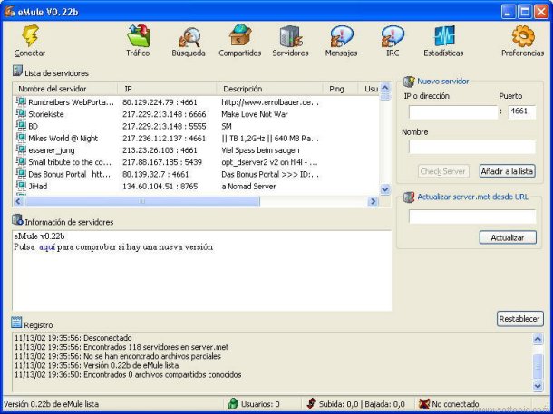
Task: Click the Conectar lightning bolt icon
Action: (30, 35)
